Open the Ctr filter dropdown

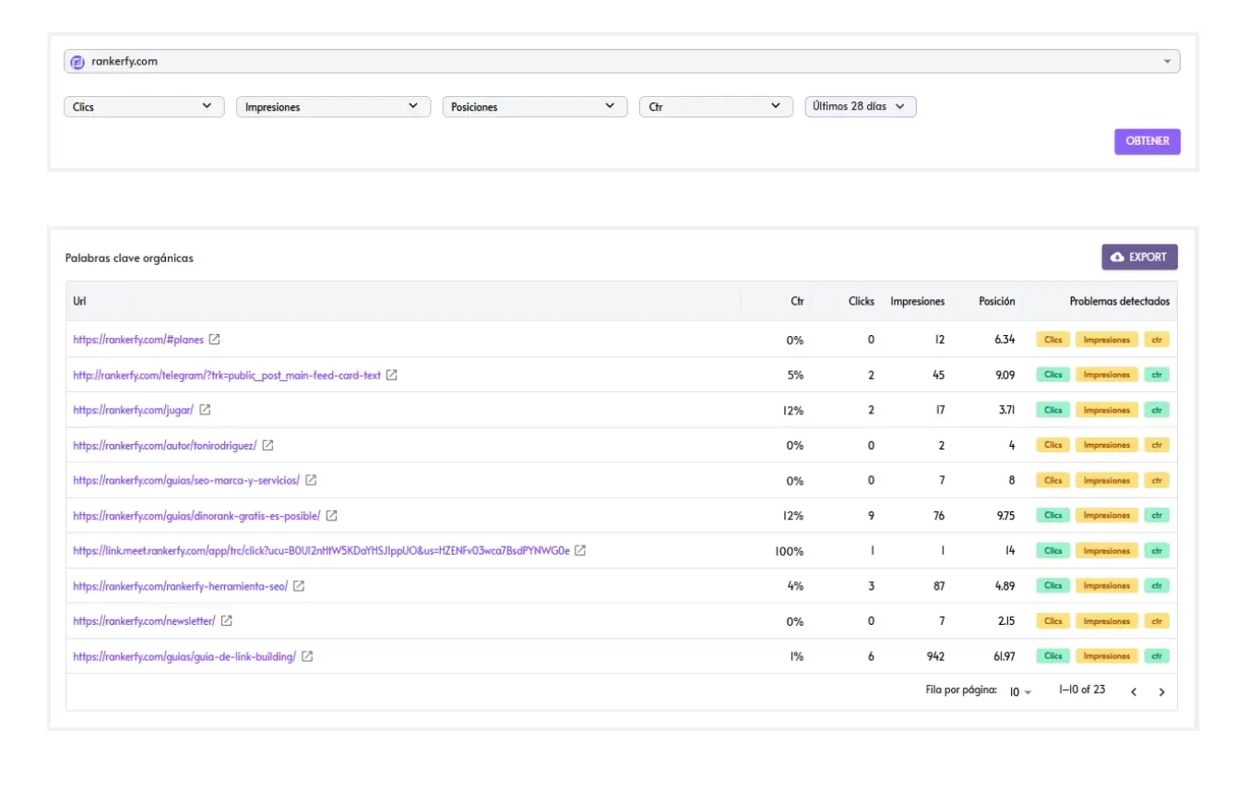coord(716,107)
